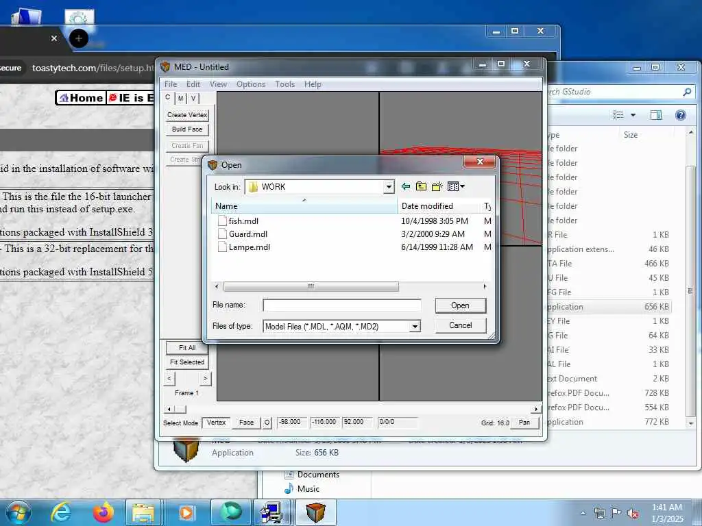The height and width of the screenshot is (526, 702).
Task: Select fish.mdl file
Action: 243,221
